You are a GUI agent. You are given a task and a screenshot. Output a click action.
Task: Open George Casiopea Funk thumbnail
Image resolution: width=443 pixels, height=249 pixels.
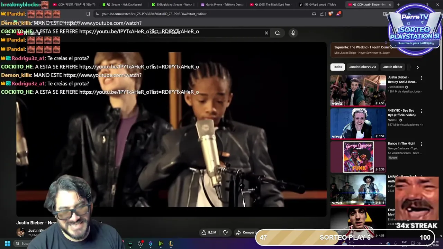point(358,157)
